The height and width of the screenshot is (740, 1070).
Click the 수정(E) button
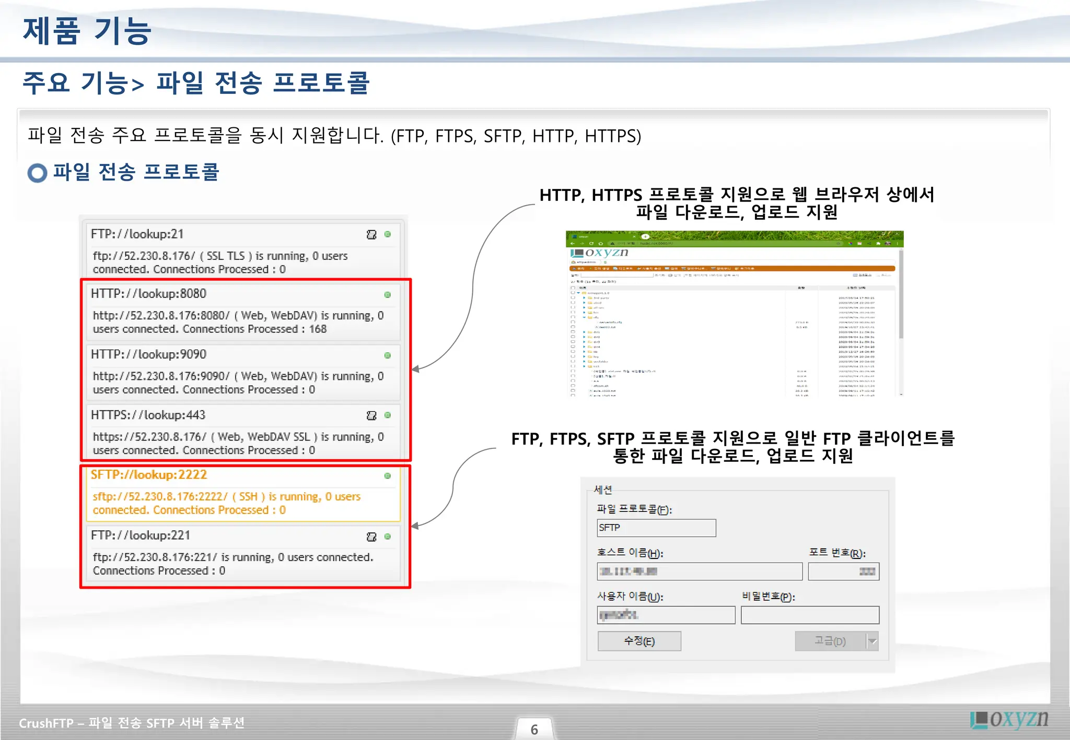pyautogui.click(x=639, y=641)
